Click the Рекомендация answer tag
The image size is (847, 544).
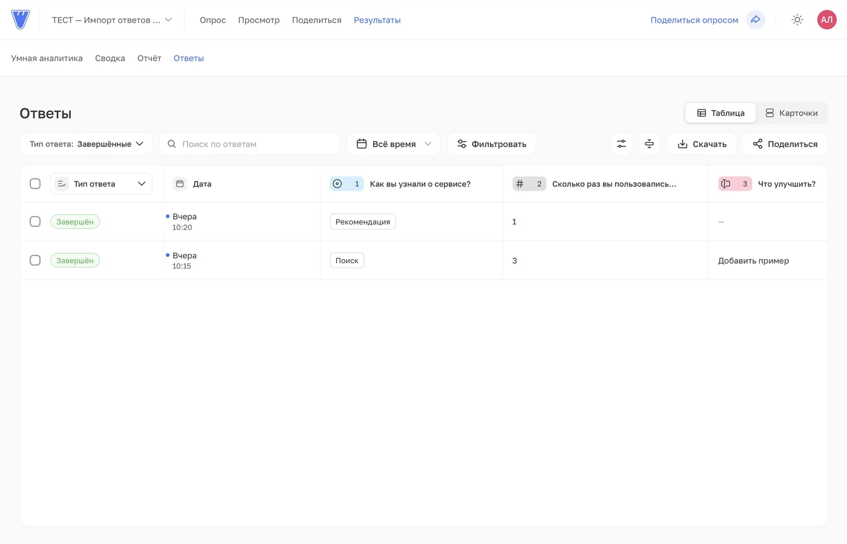click(363, 221)
